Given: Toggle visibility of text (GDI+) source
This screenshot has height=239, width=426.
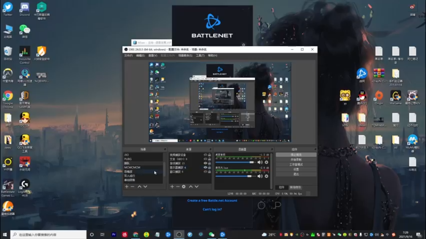Looking at the screenshot, I should point(206,159).
